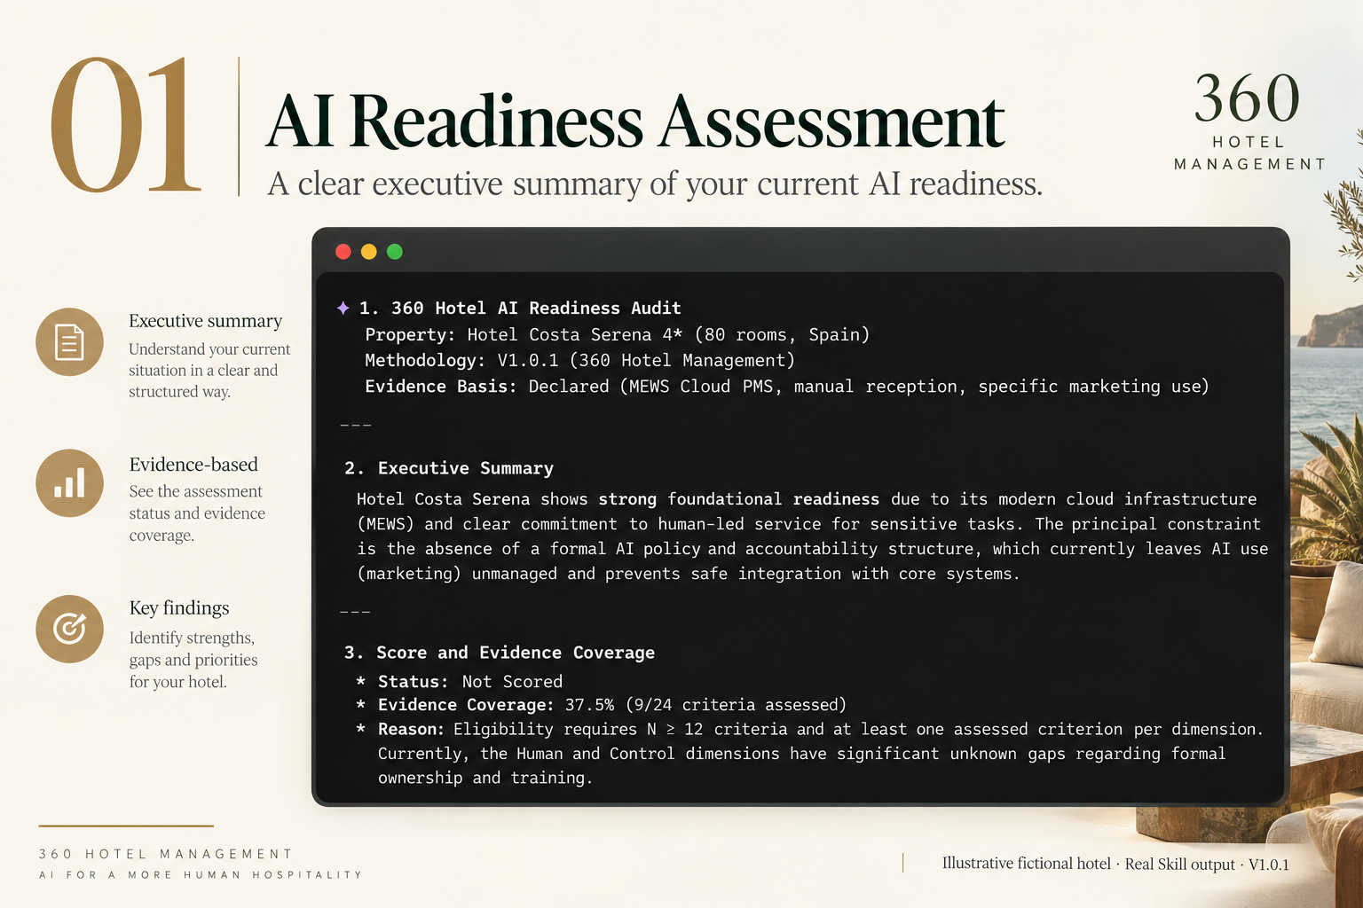Click the "See the assessment status" description text
This screenshot has height=908, width=1363.
click(x=197, y=513)
